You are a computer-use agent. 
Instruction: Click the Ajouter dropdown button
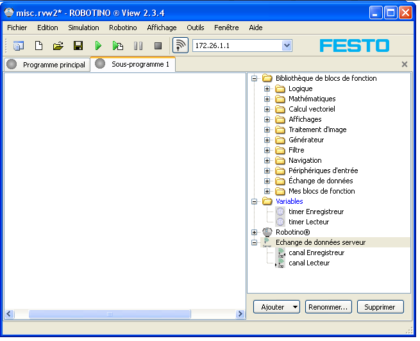pyautogui.click(x=276, y=307)
